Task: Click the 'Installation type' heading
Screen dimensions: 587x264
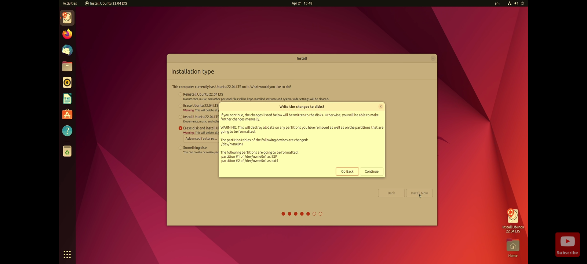Action: (x=193, y=71)
